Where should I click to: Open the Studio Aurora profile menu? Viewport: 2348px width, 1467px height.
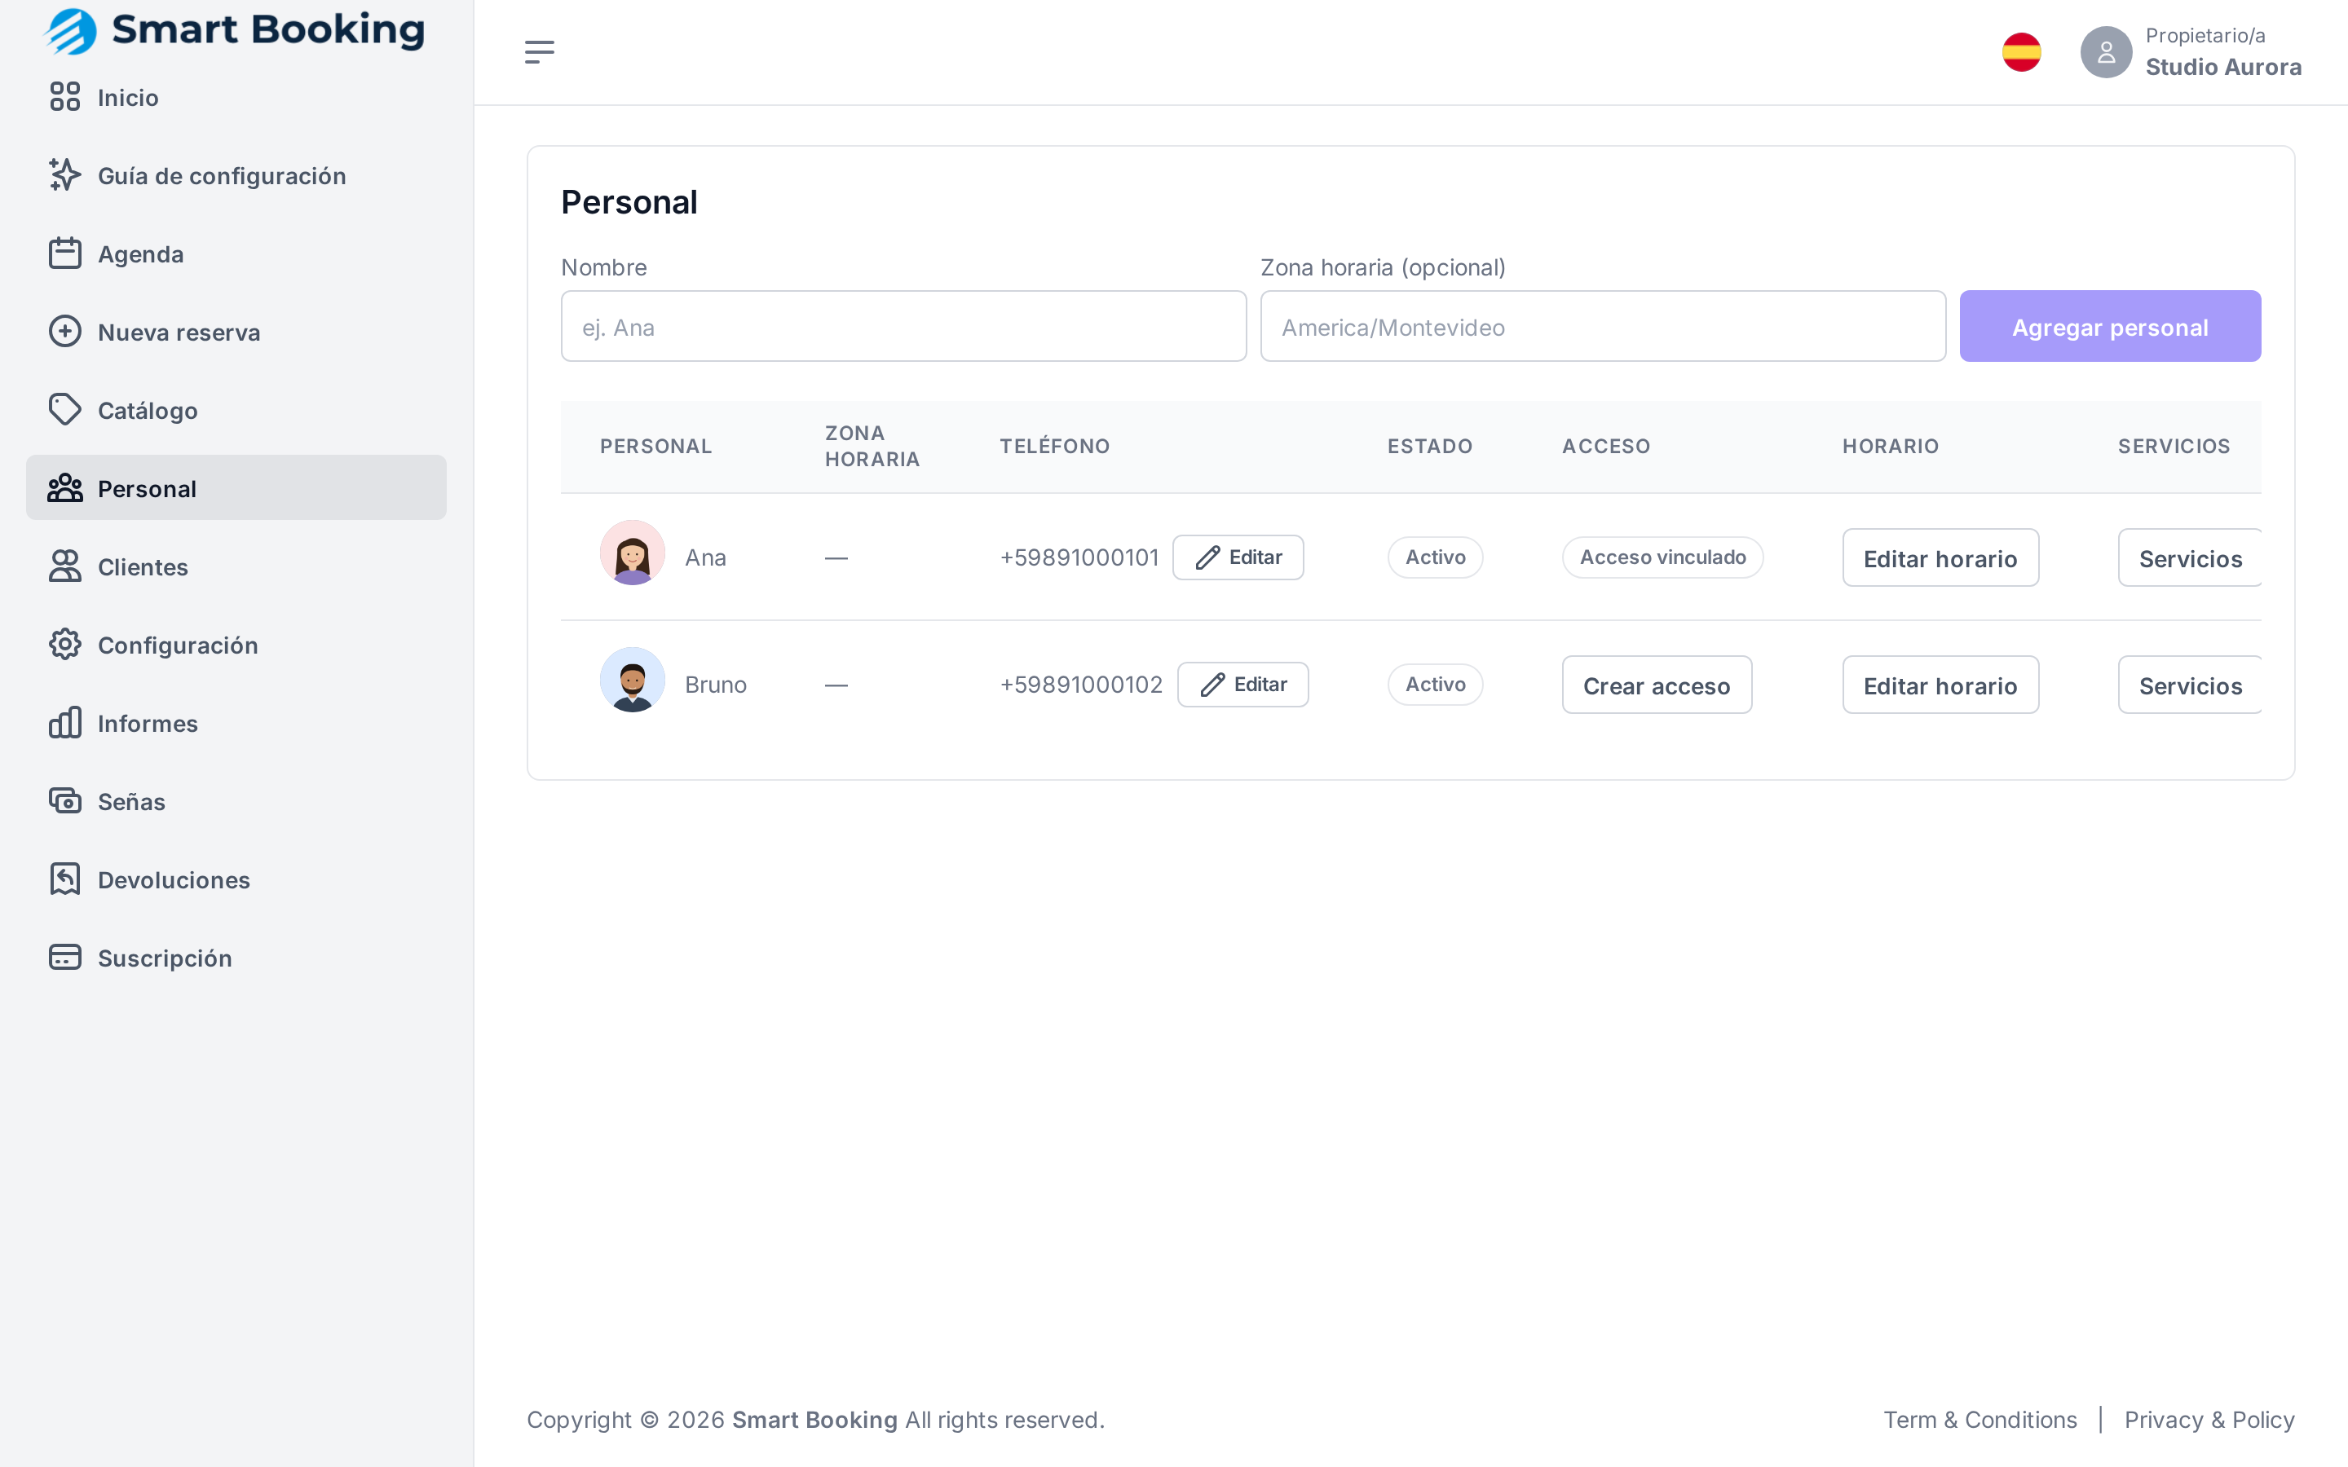[2191, 52]
